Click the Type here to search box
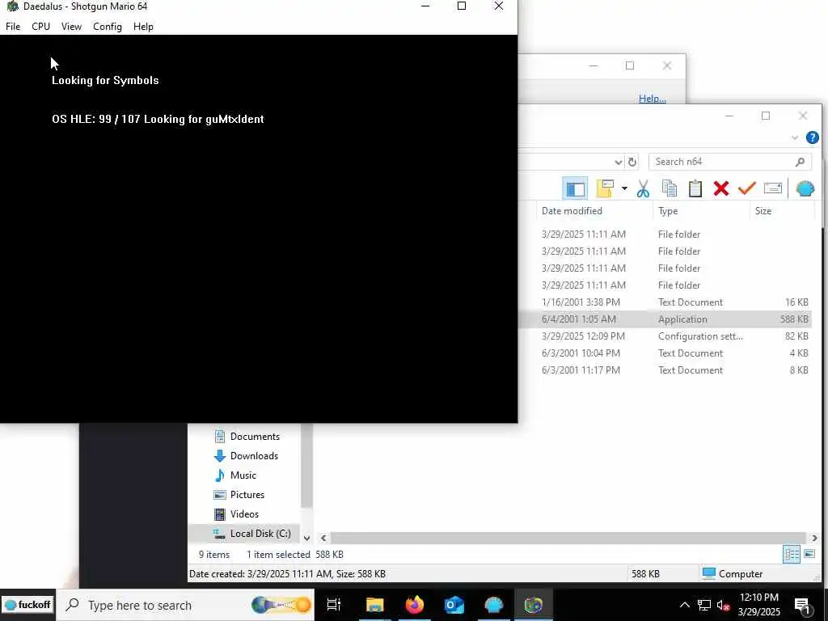 pos(185,605)
